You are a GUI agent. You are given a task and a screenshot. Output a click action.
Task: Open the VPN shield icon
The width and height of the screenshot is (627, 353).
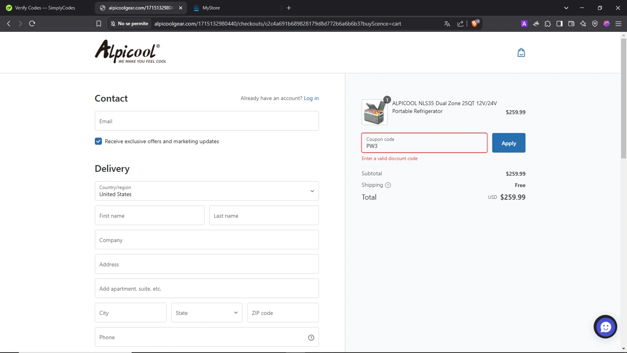pos(595,24)
